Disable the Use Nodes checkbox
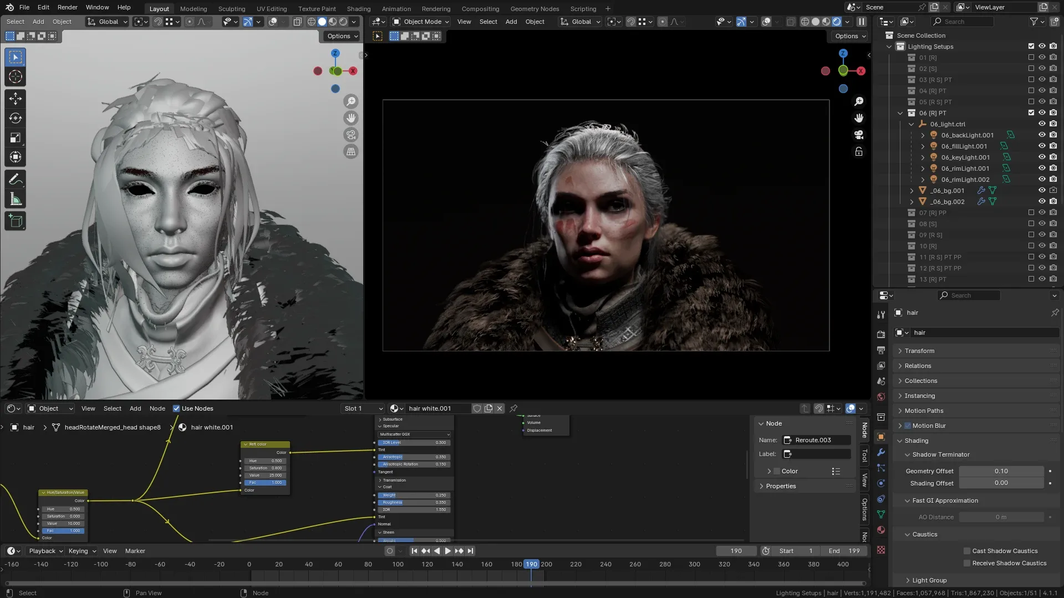The image size is (1064, 598). 176,408
